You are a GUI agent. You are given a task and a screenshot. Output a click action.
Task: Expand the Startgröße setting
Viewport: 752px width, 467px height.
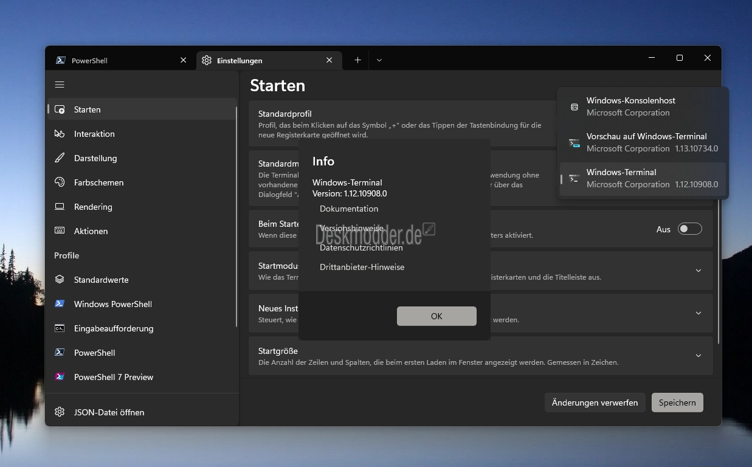(x=699, y=356)
